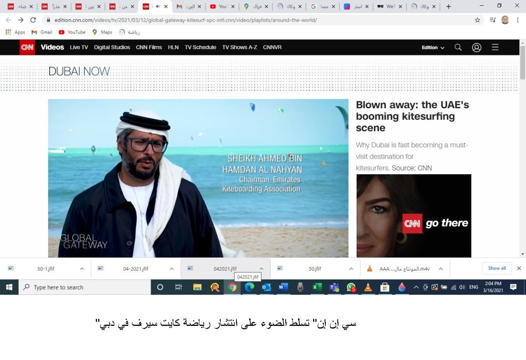526x360 pixels.
Task: Adjust volume via tray speaker icon
Action: (462, 287)
